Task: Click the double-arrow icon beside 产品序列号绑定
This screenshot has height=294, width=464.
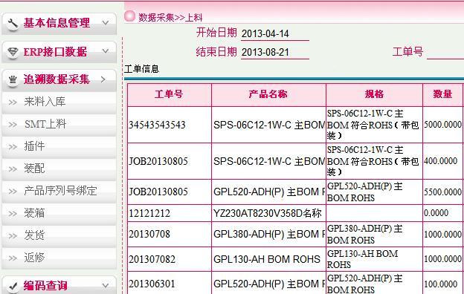Action: pyautogui.click(x=13, y=192)
